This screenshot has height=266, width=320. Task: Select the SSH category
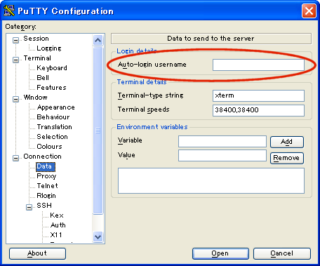pos(44,206)
